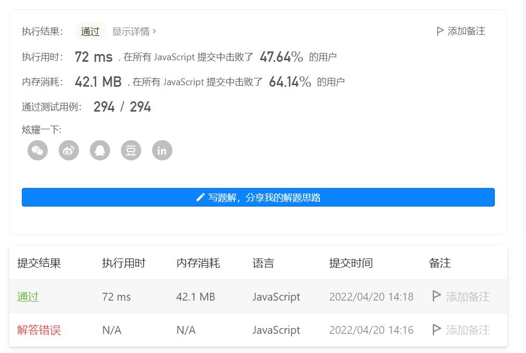Share result via the QQ icon
The image size is (526, 353).
click(100, 150)
